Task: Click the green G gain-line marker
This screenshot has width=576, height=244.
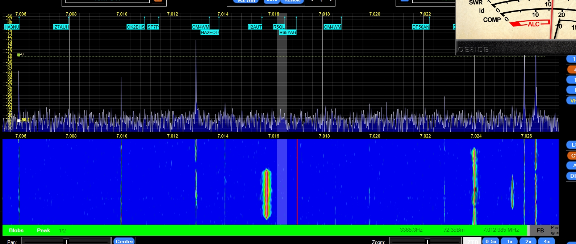Action: (19, 55)
